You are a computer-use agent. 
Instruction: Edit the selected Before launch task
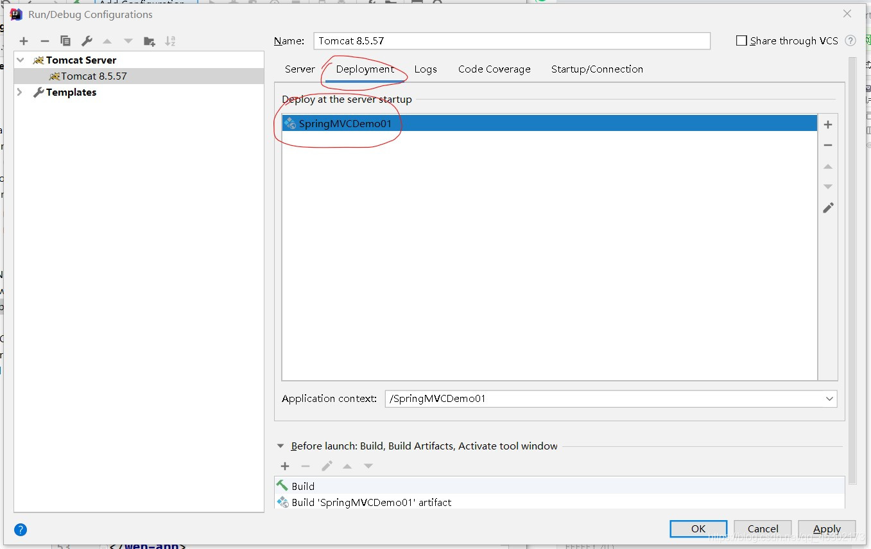(327, 466)
